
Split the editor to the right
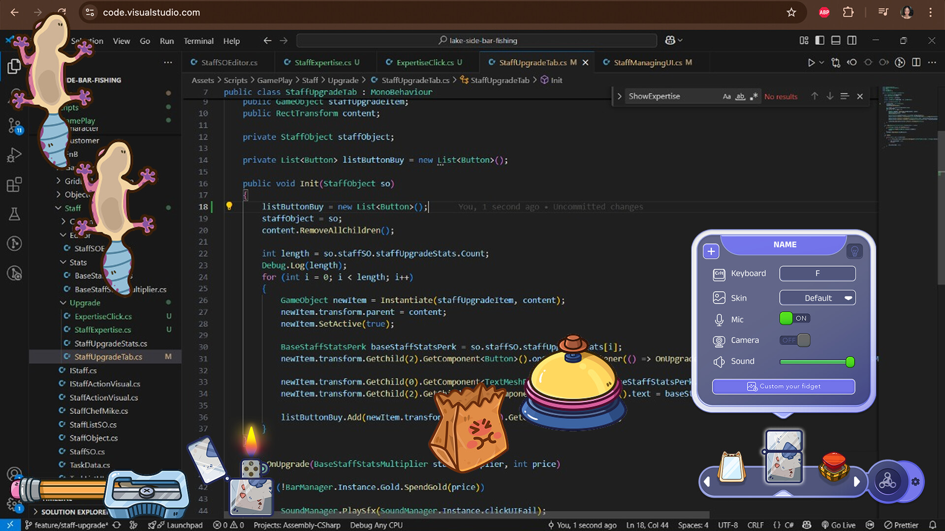click(916, 62)
